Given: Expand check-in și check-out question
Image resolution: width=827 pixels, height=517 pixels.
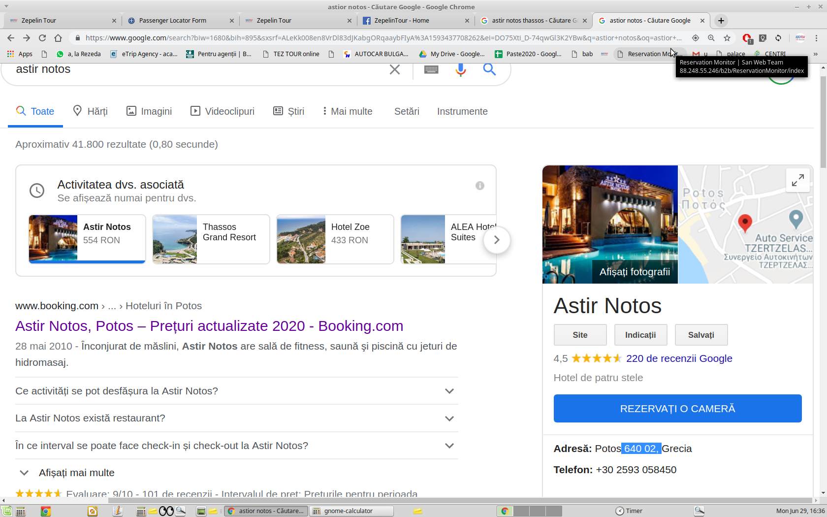Looking at the screenshot, I should [x=237, y=446].
